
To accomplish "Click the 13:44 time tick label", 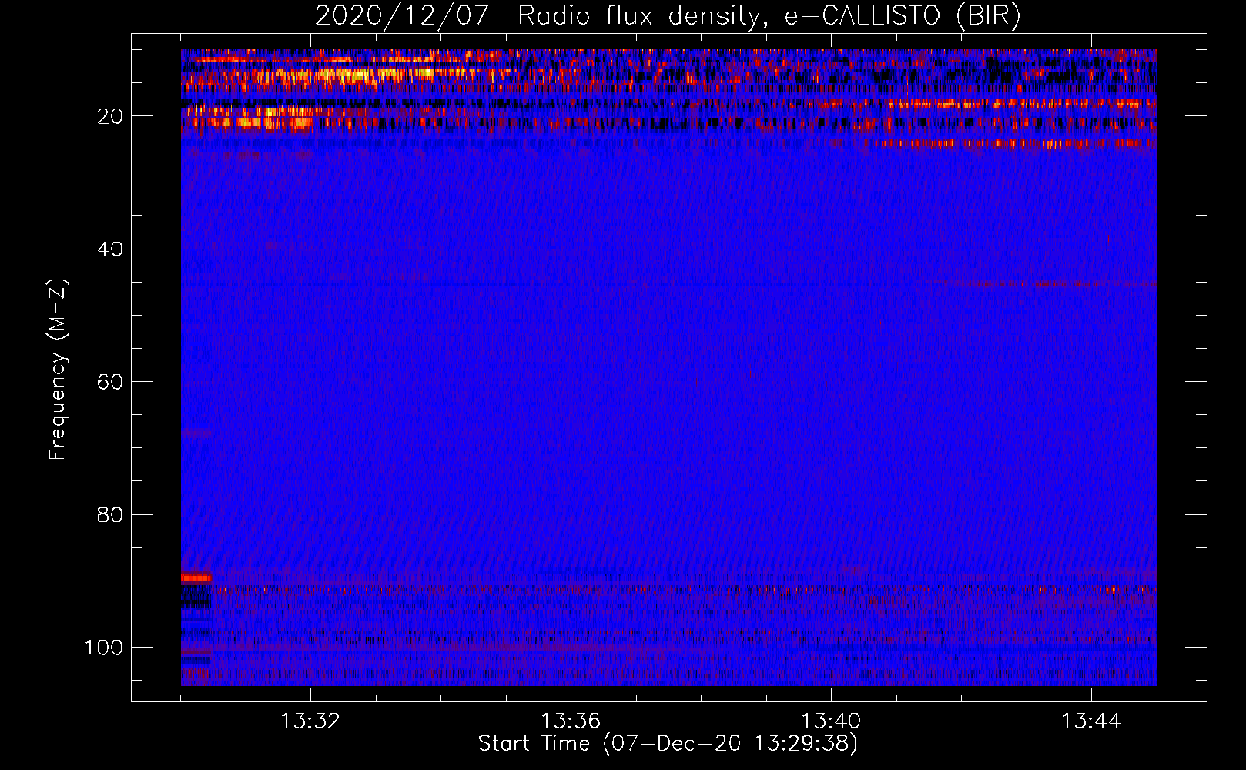I will coord(1091,721).
